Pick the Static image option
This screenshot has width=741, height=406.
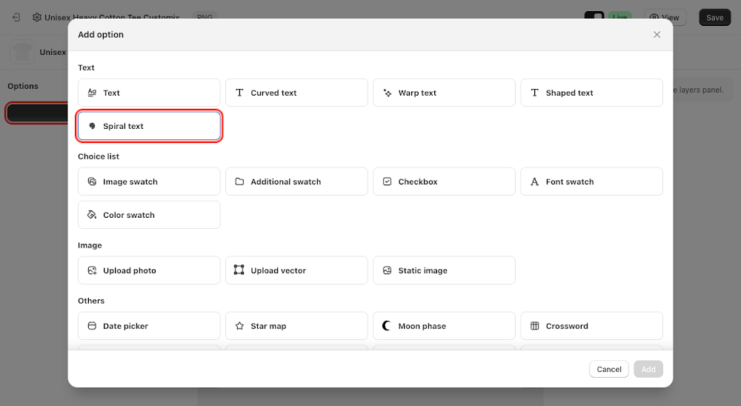point(444,270)
